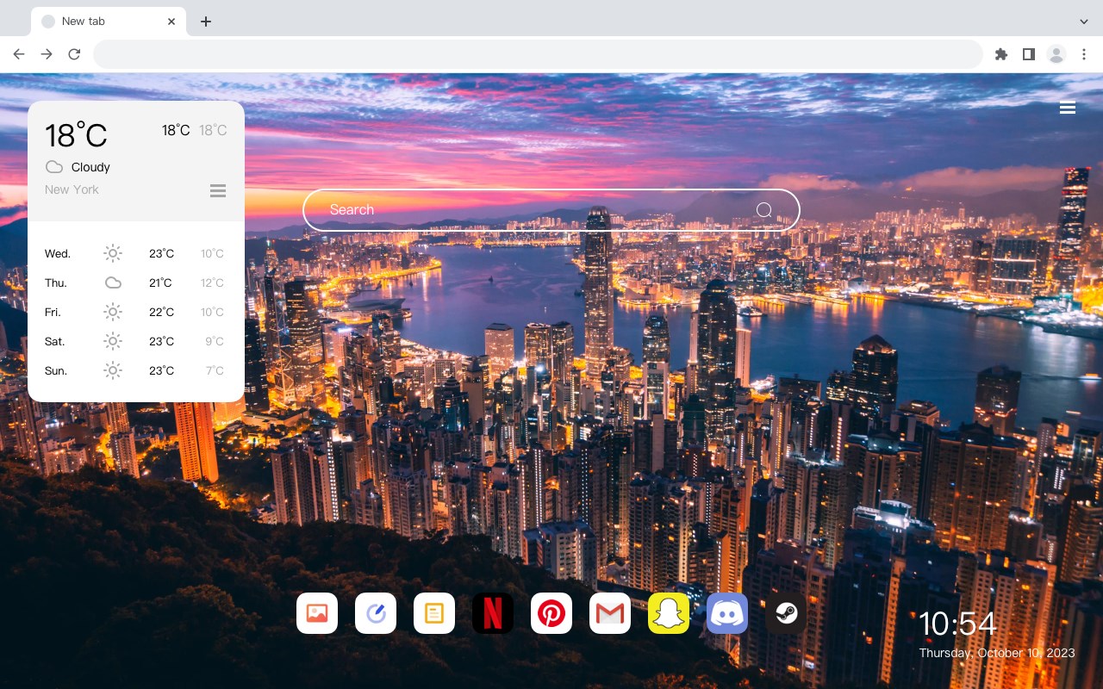
Task: Open the Discord shortcut
Action: click(727, 613)
